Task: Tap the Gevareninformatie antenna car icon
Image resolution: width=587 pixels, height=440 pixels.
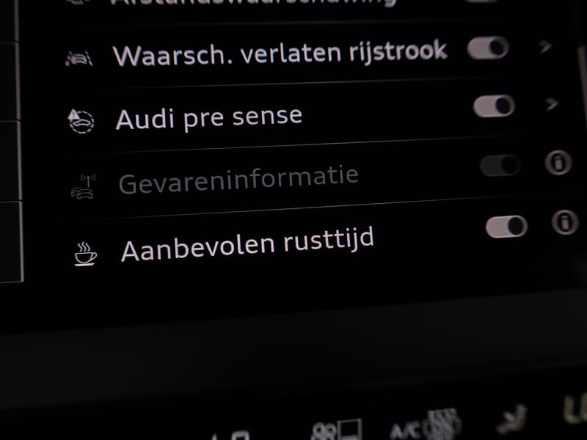Action: 83,186
